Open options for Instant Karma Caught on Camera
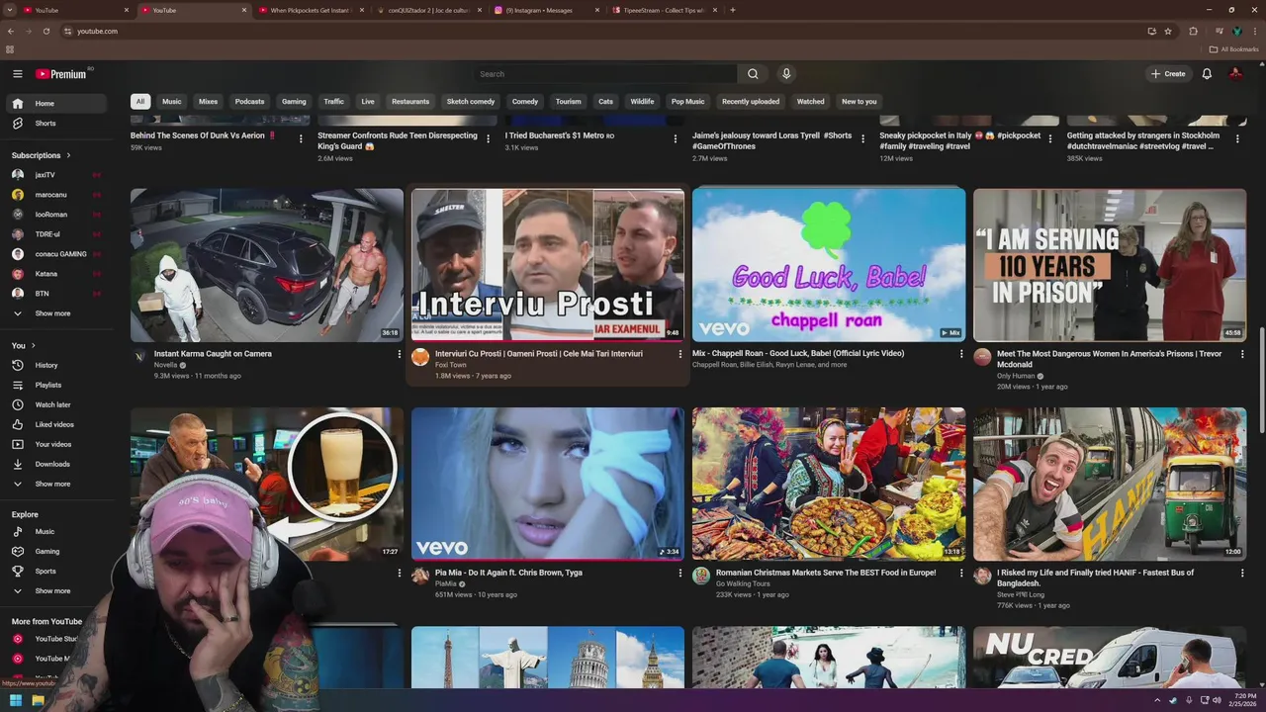This screenshot has width=1266, height=712. click(400, 354)
